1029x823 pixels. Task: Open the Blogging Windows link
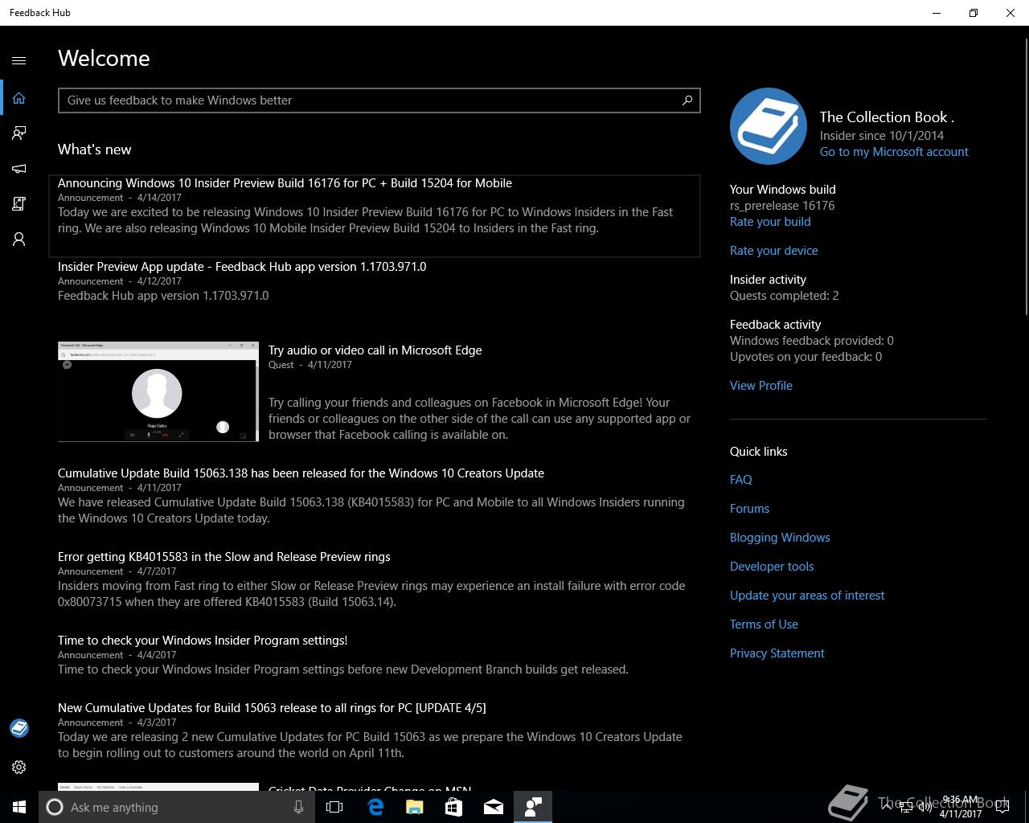point(780,538)
